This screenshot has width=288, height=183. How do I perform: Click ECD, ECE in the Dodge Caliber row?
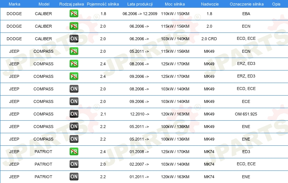(246, 38)
